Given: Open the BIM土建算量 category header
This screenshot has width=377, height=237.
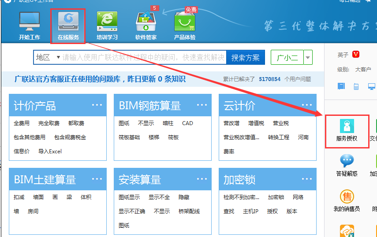Looking at the screenshot, I should (x=58, y=179).
